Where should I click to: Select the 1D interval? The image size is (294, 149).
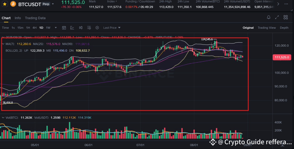(41, 28)
